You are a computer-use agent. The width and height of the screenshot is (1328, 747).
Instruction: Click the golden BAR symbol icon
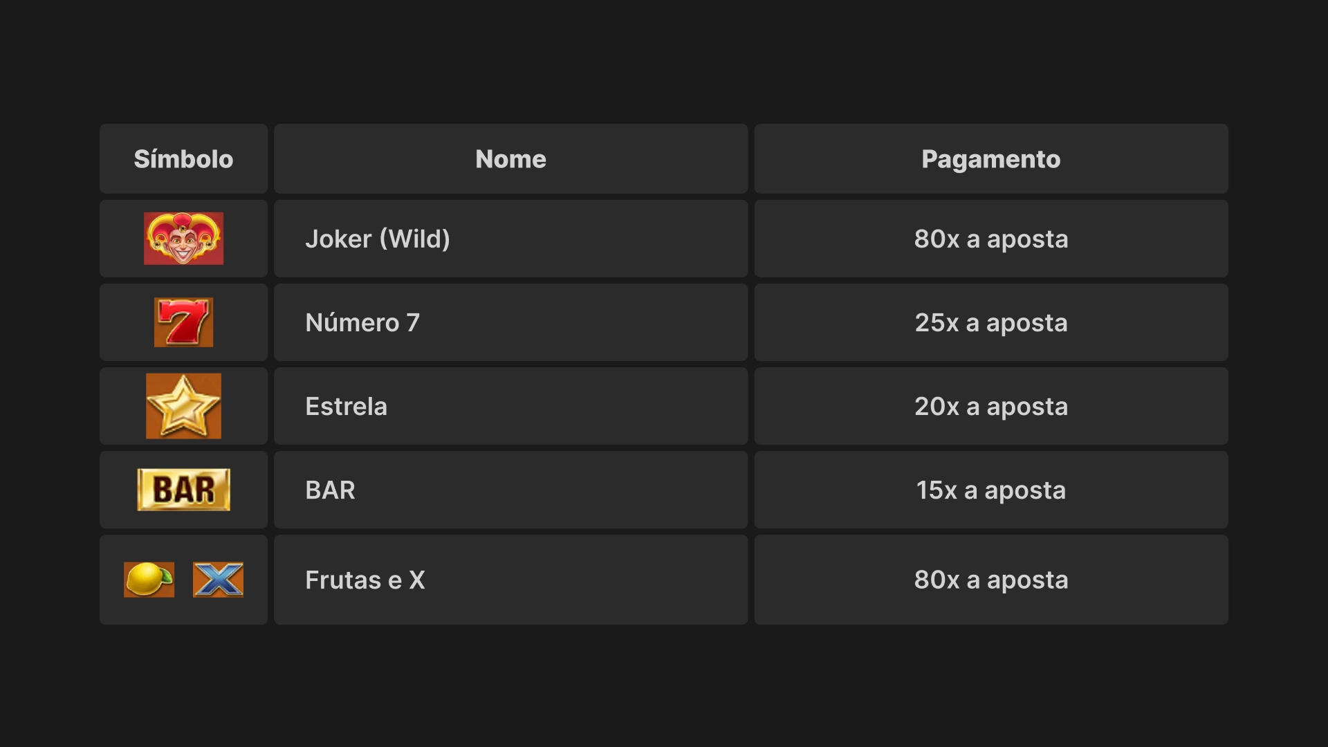coord(183,490)
